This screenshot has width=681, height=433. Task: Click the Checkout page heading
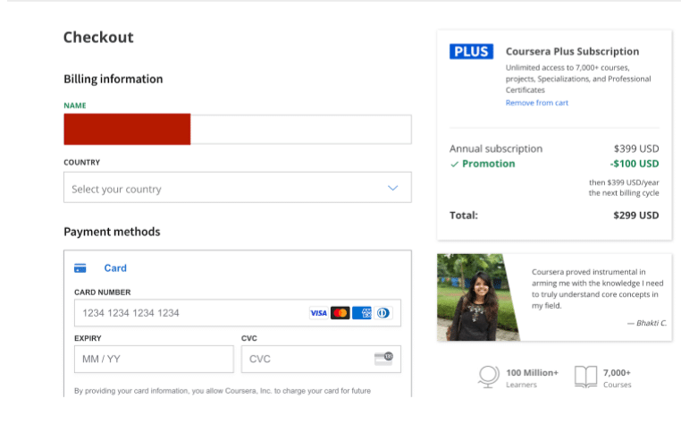pos(98,38)
